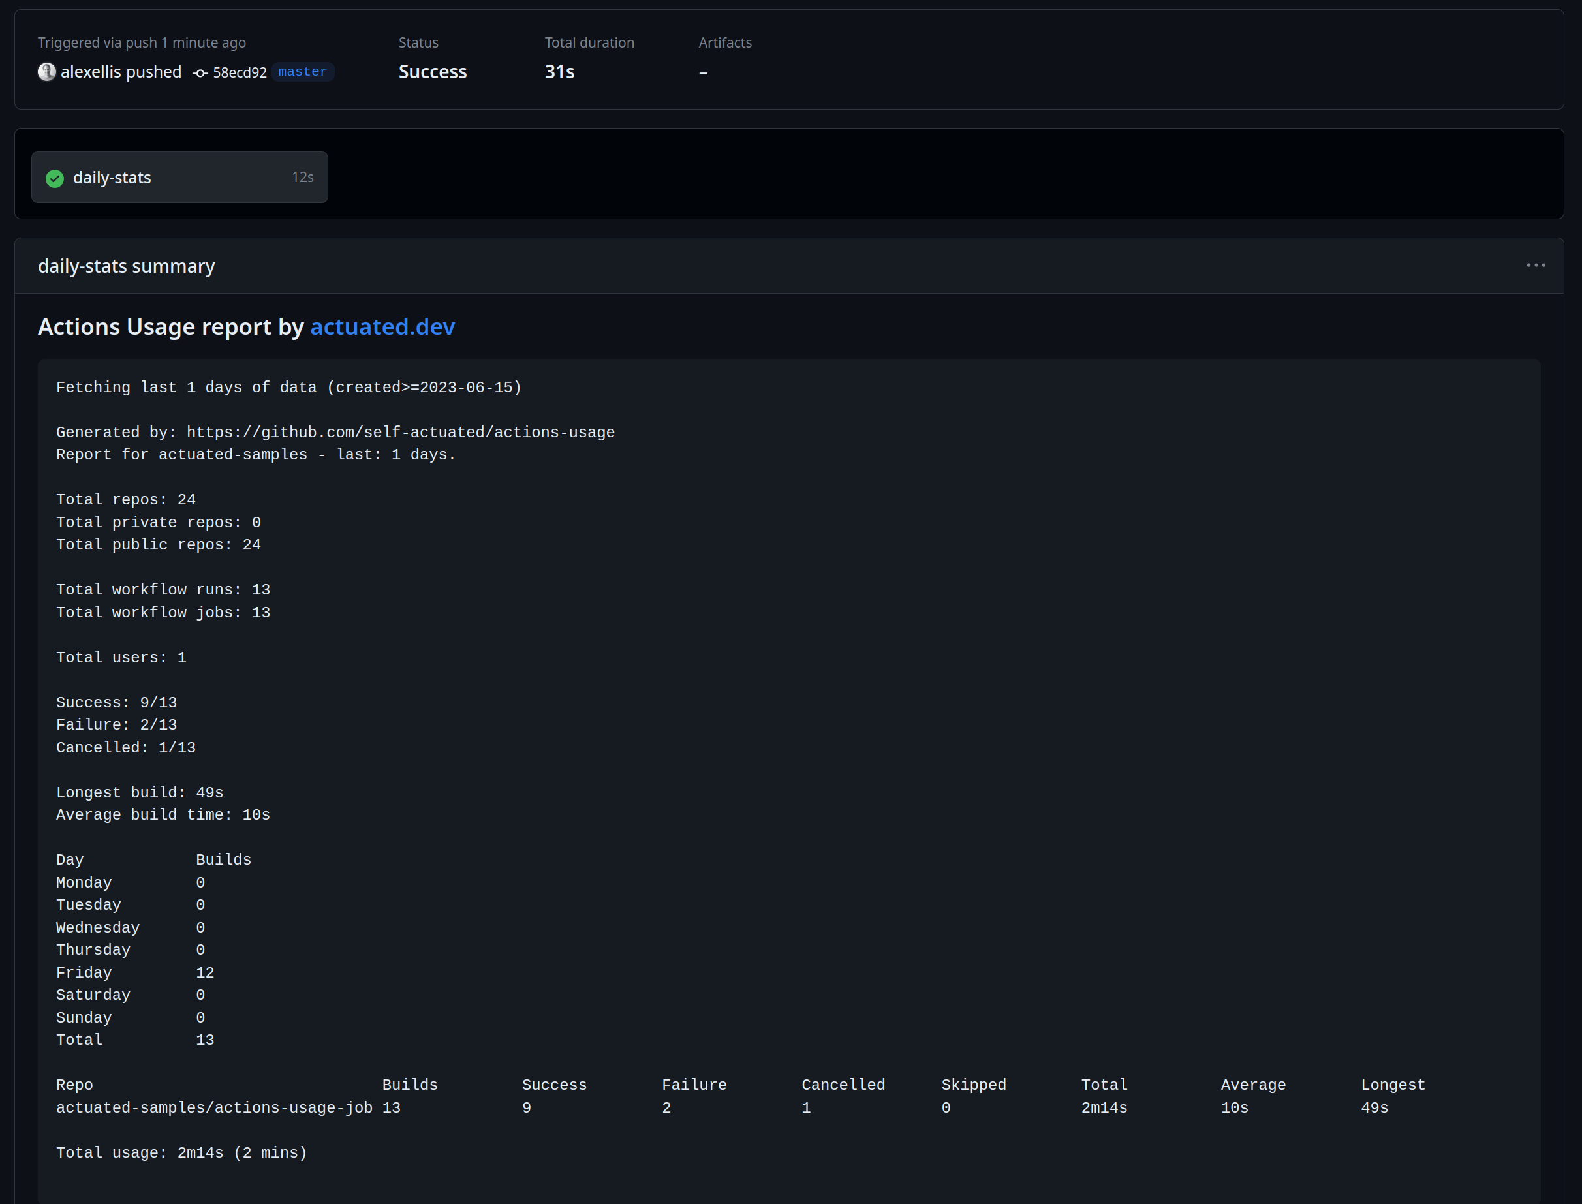The width and height of the screenshot is (1582, 1204).
Task: Click the Fetching last 1 days line
Action: tap(288, 388)
